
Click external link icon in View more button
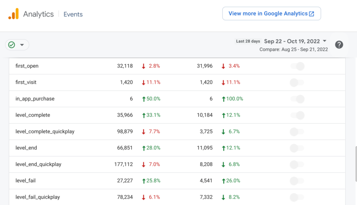tap(312, 14)
